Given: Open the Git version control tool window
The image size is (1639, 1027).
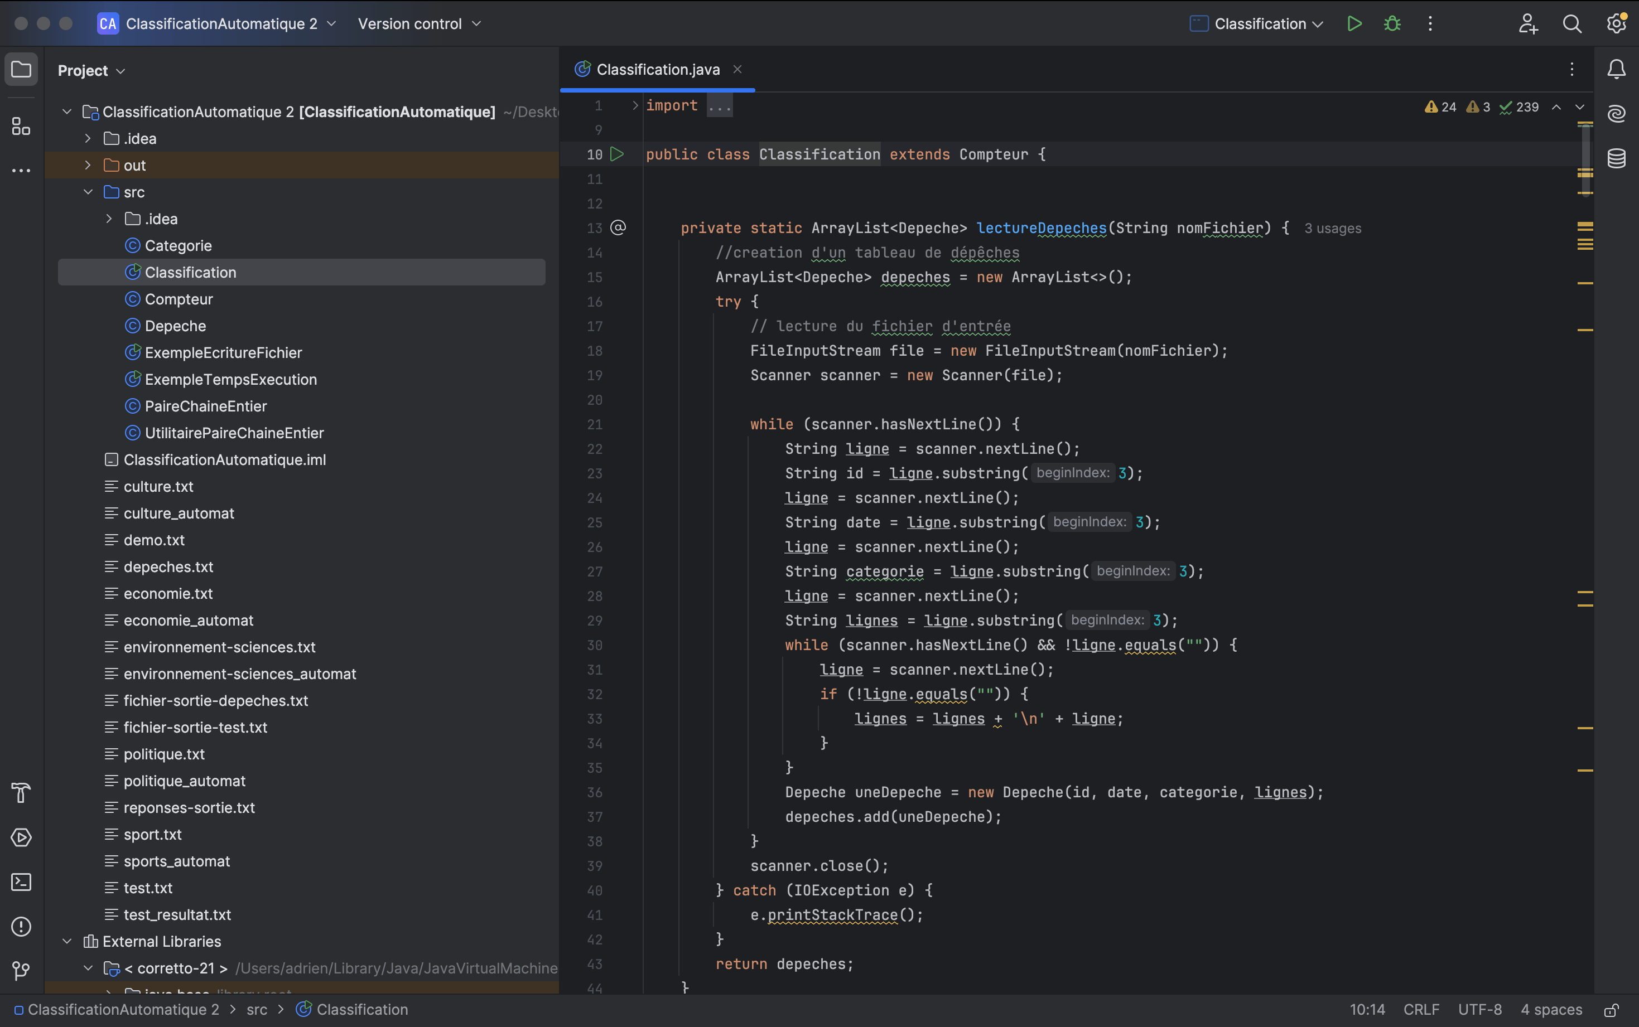Looking at the screenshot, I should 21,971.
